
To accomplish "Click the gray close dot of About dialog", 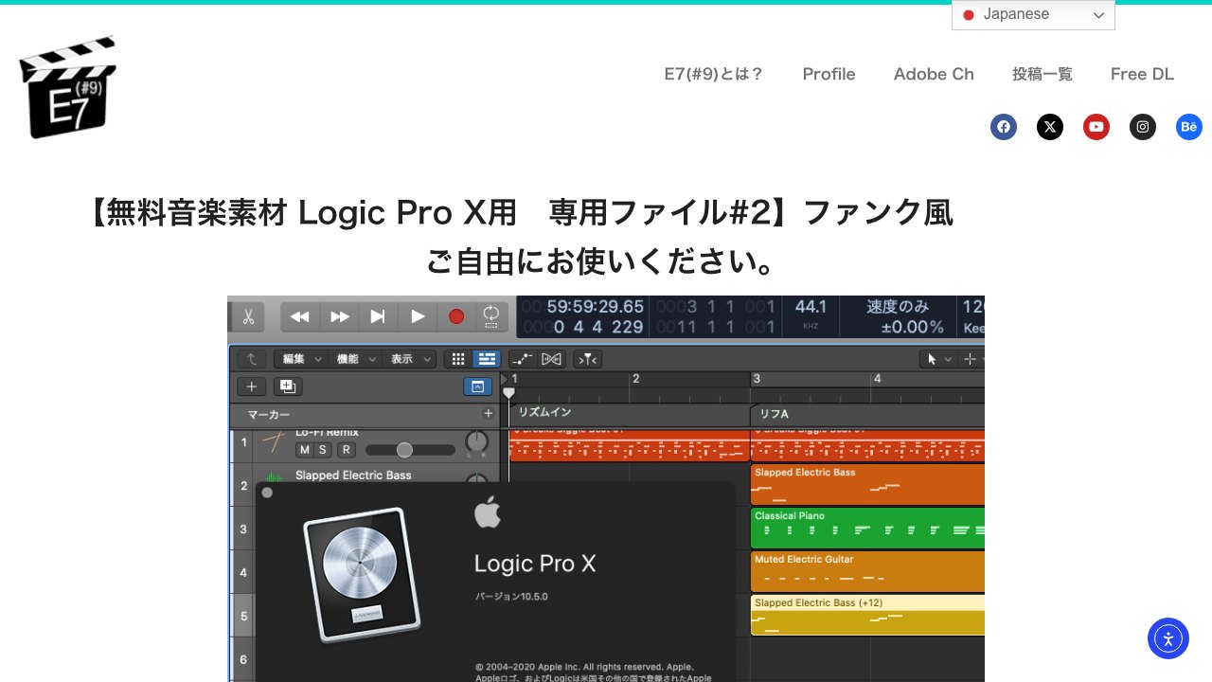I will [267, 493].
